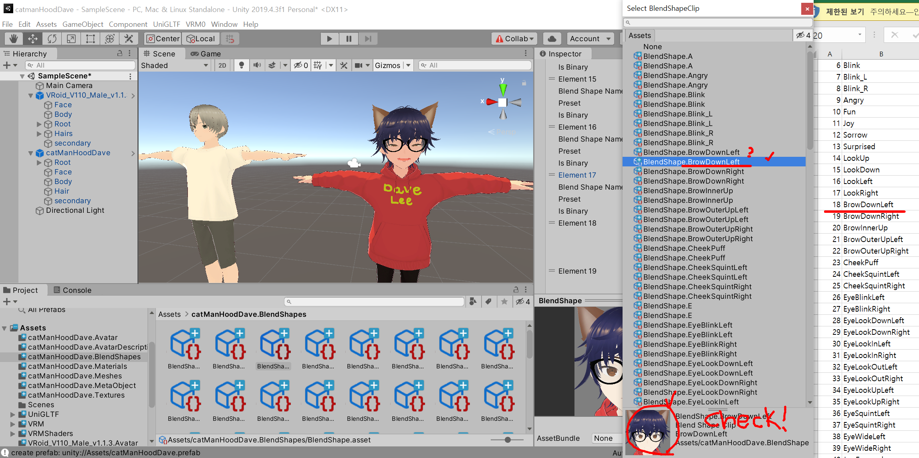Select the Move tool
The height and width of the screenshot is (458, 919).
pyautogui.click(x=32, y=39)
